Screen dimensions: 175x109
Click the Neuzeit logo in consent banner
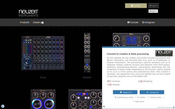[164, 53]
